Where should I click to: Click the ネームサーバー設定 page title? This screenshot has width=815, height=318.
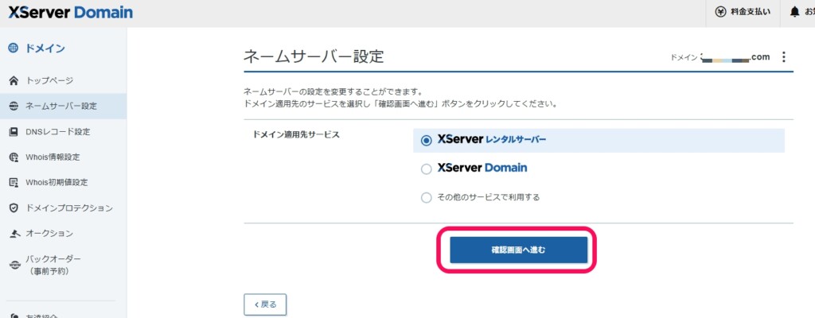[314, 56]
